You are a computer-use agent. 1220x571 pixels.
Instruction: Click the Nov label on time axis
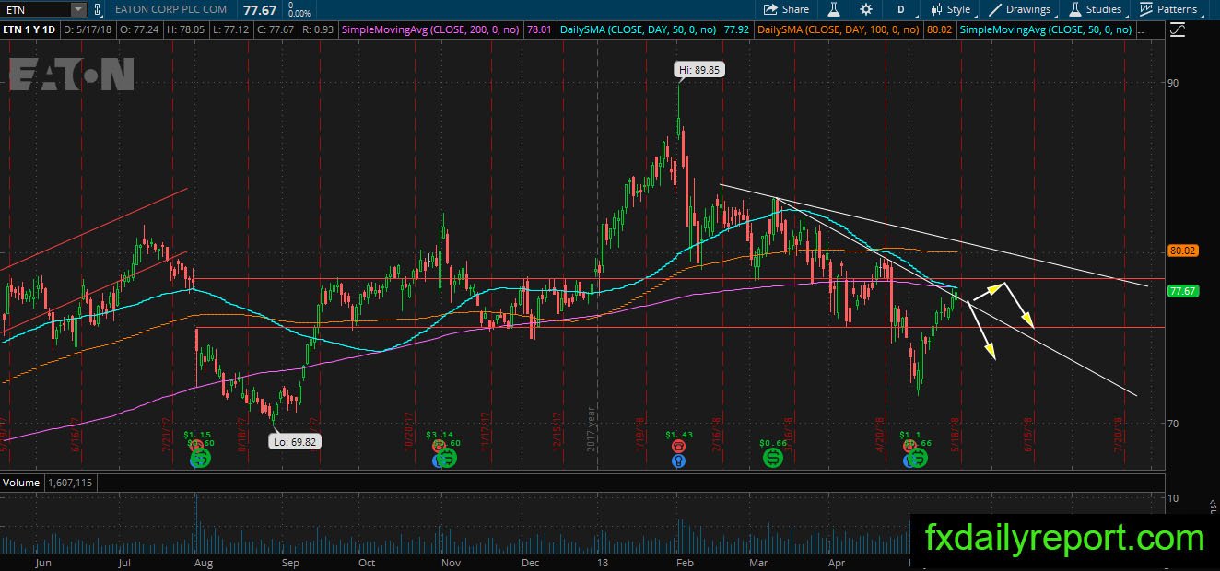pyautogui.click(x=451, y=561)
